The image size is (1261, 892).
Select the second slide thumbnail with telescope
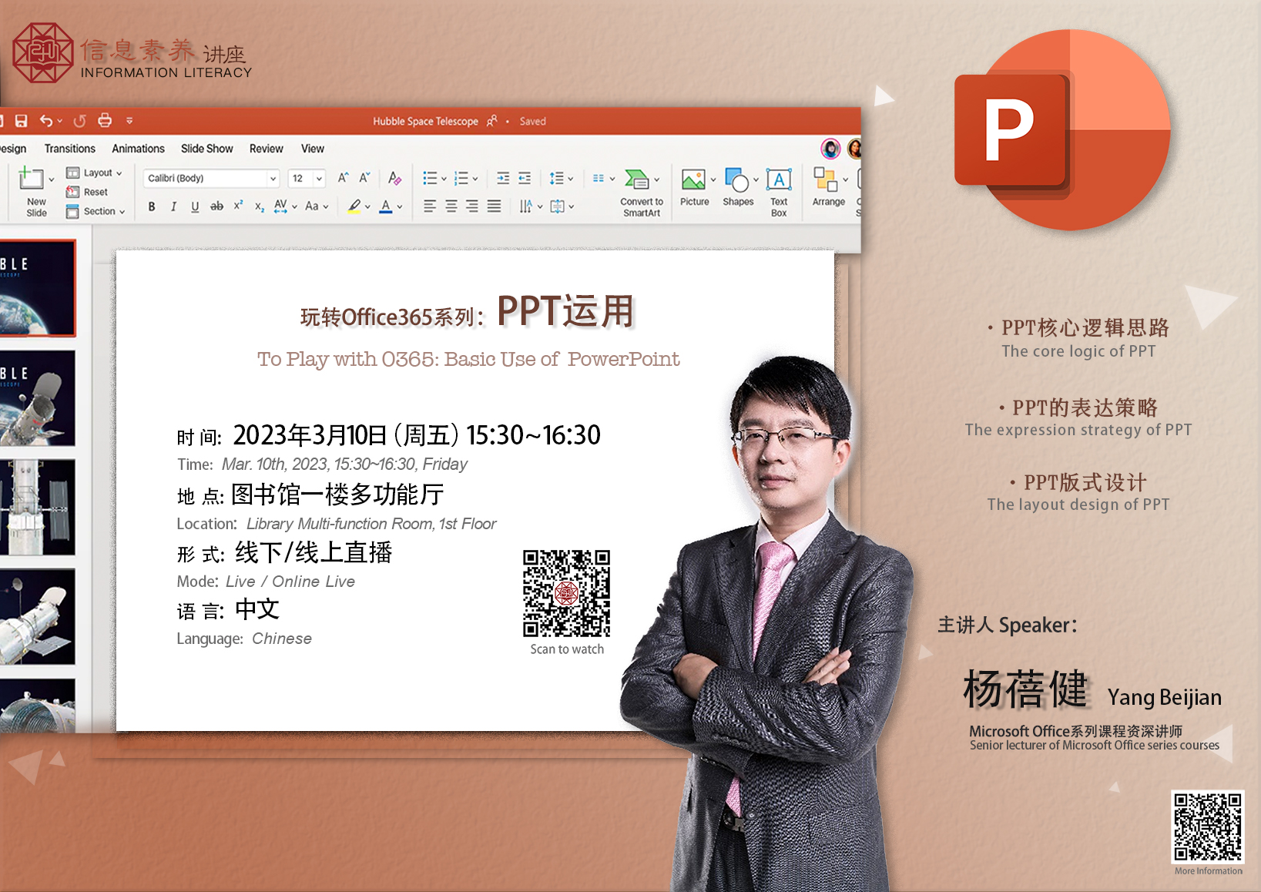click(38, 398)
